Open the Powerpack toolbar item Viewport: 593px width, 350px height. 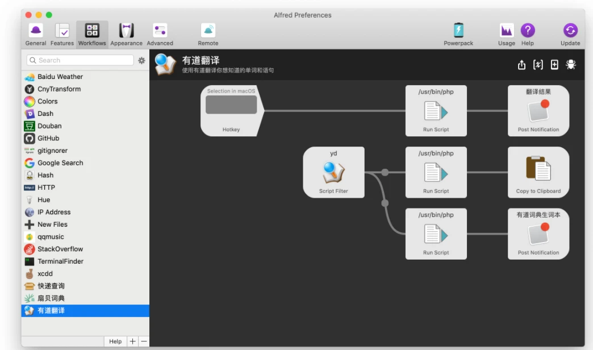pos(458,35)
